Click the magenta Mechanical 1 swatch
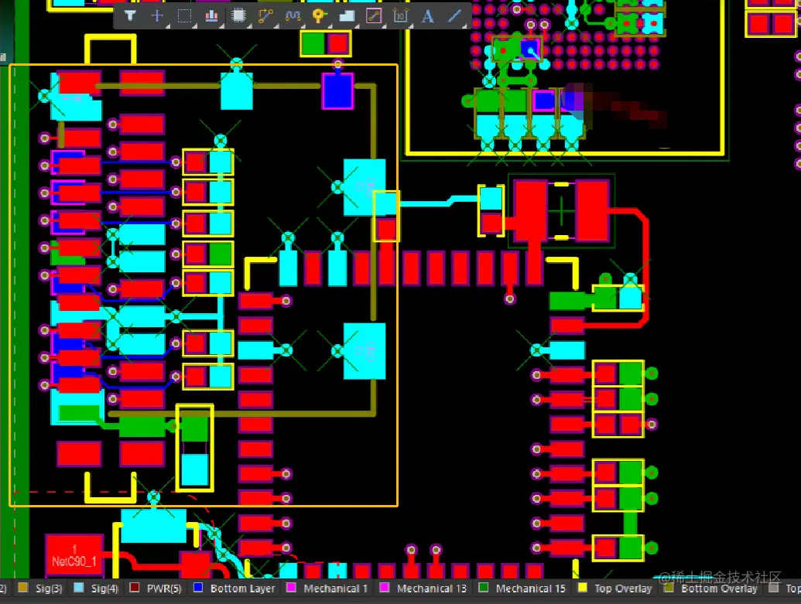The height and width of the screenshot is (604, 801). (291, 588)
